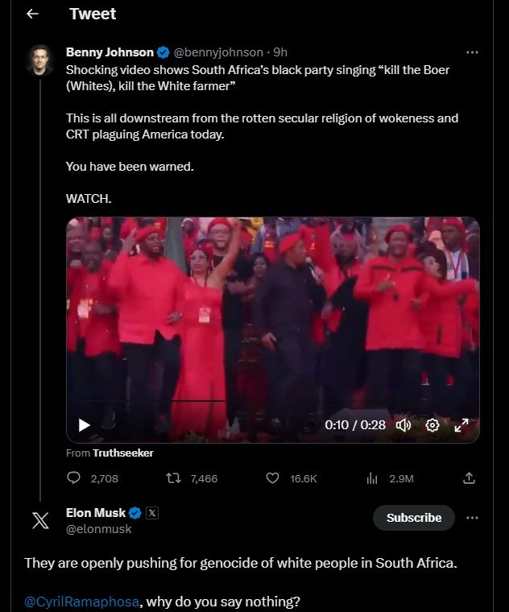Share the tweet via the share icon

[470, 478]
